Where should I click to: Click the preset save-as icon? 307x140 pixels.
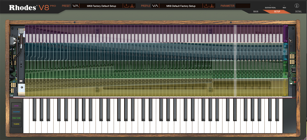pos(131,6)
